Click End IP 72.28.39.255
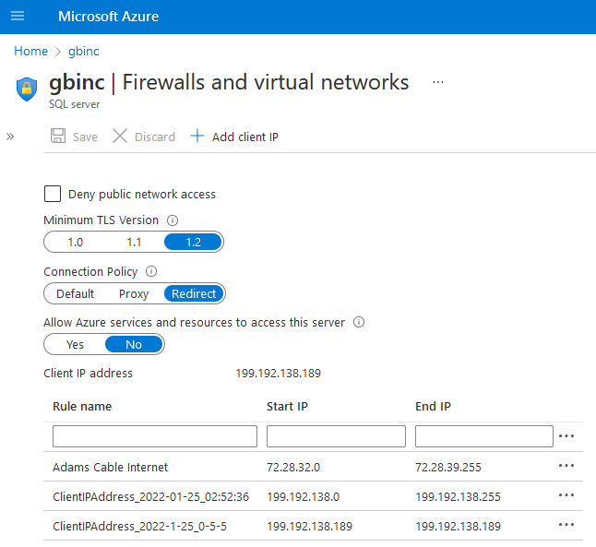Image resolution: width=596 pixels, height=547 pixels. (448, 467)
